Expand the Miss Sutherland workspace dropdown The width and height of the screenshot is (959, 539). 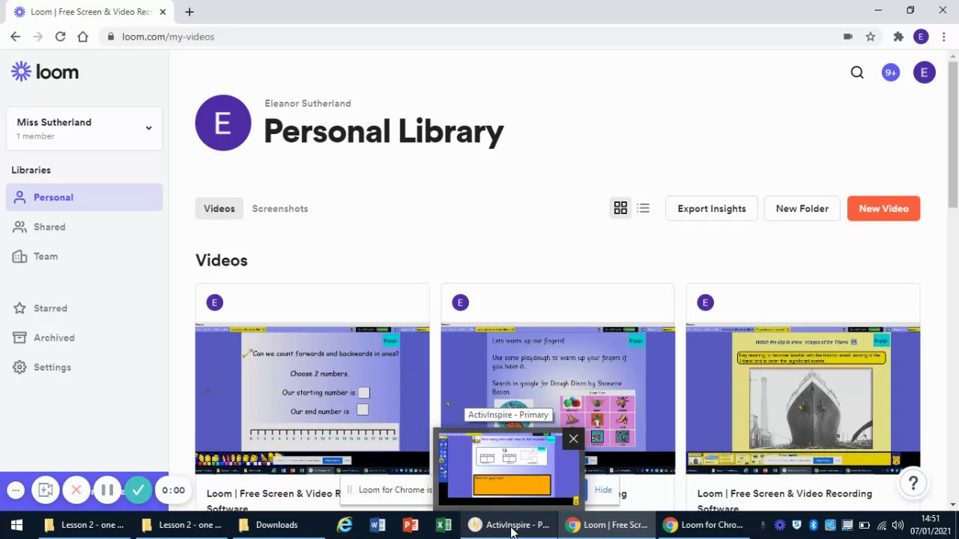click(x=84, y=128)
